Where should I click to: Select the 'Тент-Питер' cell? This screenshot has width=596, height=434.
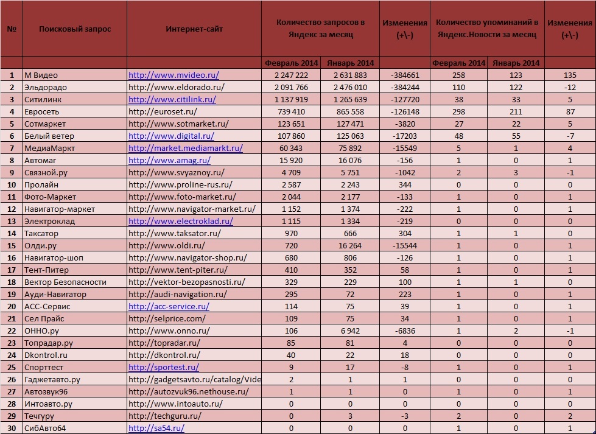[x=75, y=270]
